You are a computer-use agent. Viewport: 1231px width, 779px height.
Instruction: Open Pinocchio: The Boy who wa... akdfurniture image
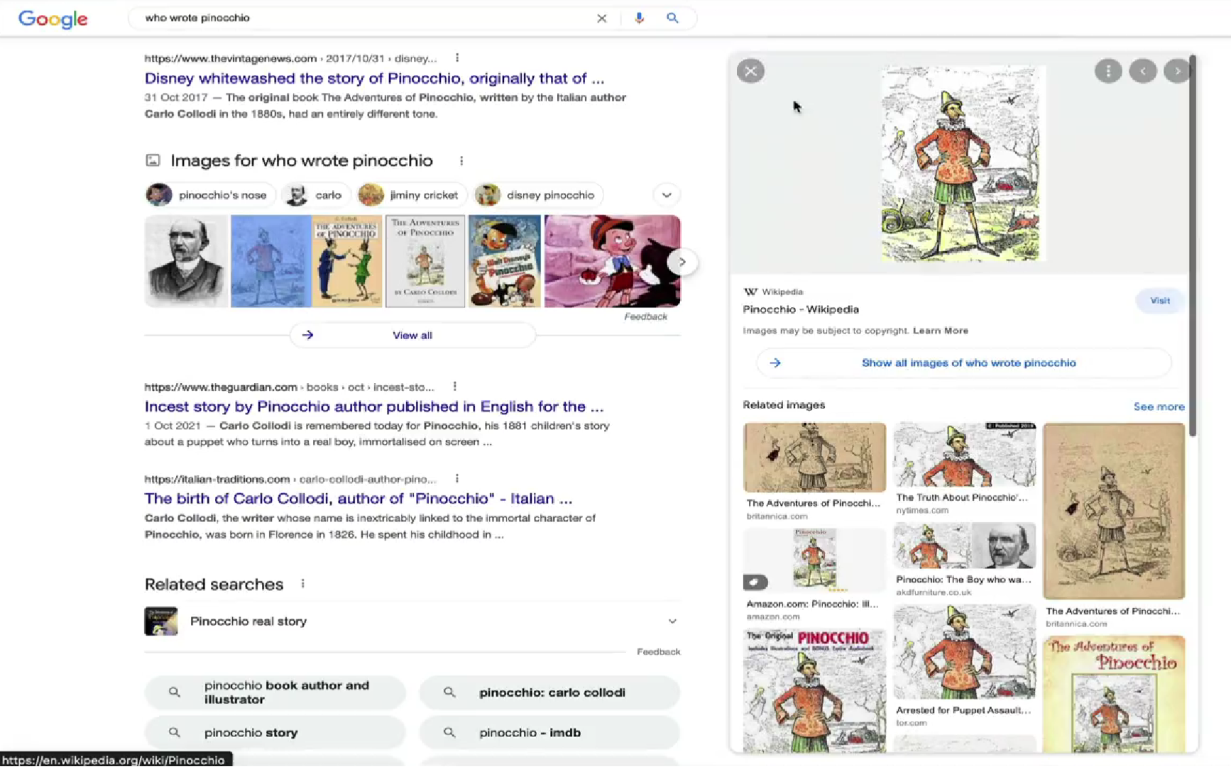pyautogui.click(x=964, y=546)
